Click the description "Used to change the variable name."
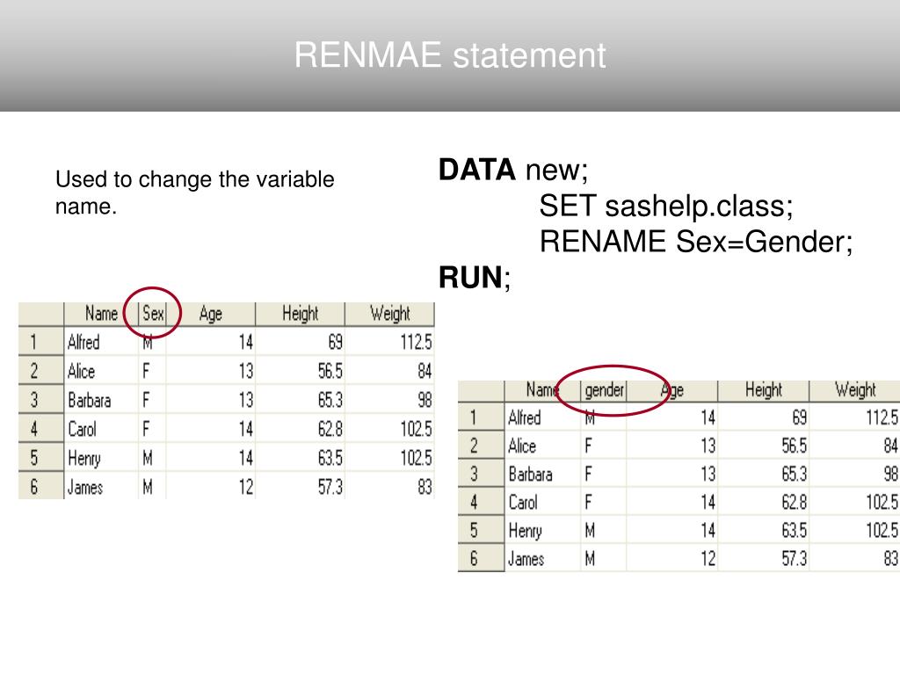 click(194, 192)
